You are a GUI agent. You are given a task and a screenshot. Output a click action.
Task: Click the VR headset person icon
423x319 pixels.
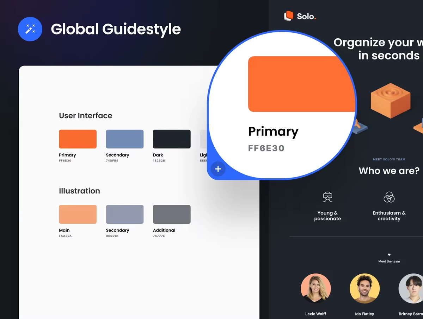click(327, 197)
